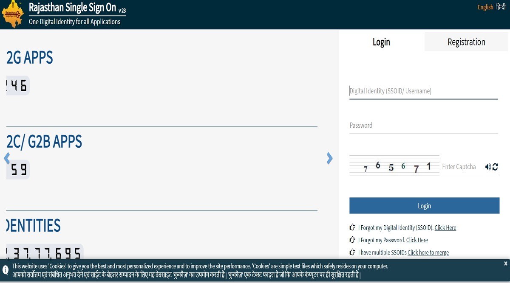Go to previous slide with left arrow

[7, 158]
